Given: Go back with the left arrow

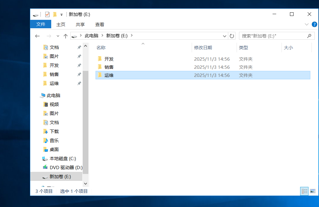Looking at the screenshot, I should pos(37,36).
